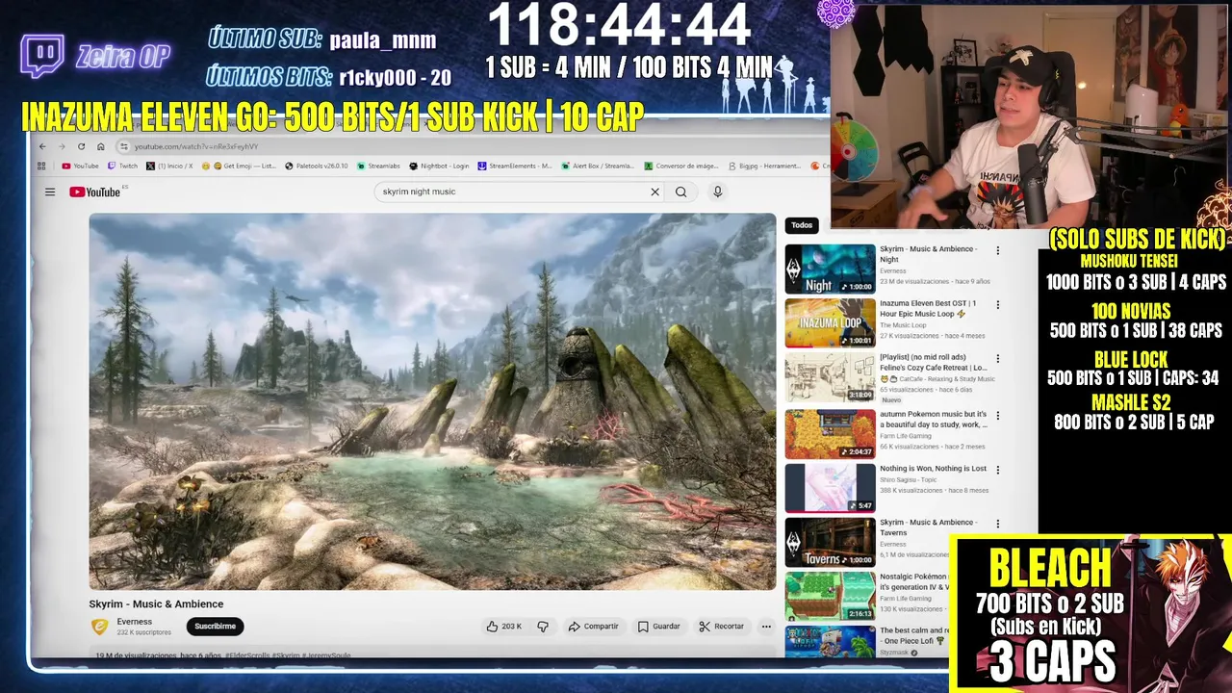Open the YouTube bookmark

(x=80, y=166)
